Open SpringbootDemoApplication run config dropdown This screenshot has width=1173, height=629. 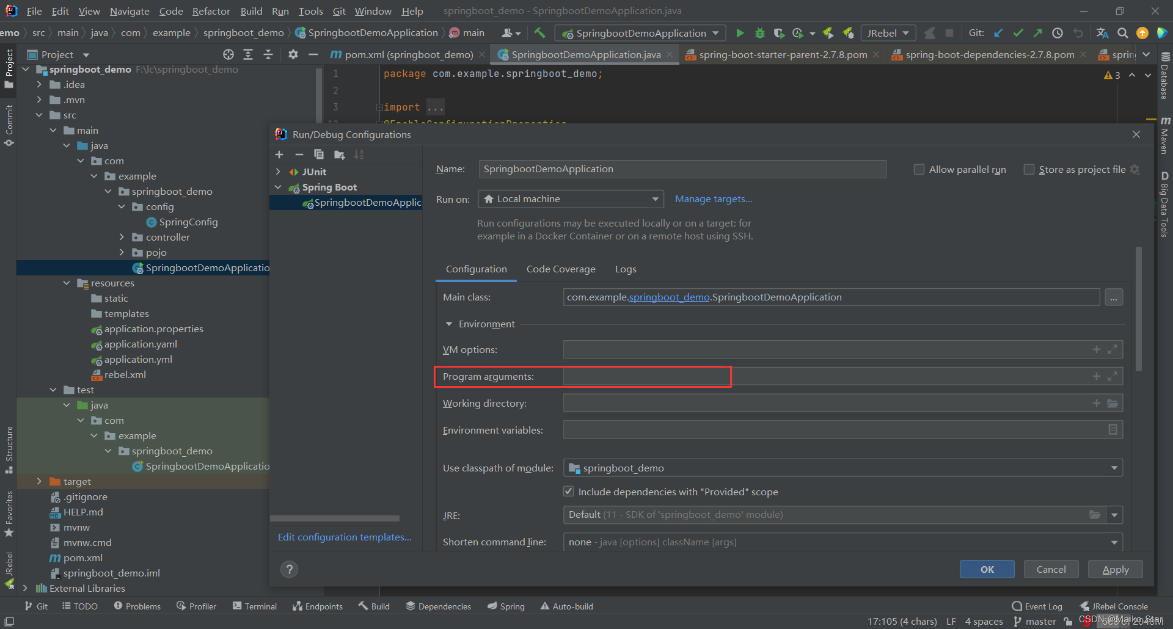[x=640, y=33]
